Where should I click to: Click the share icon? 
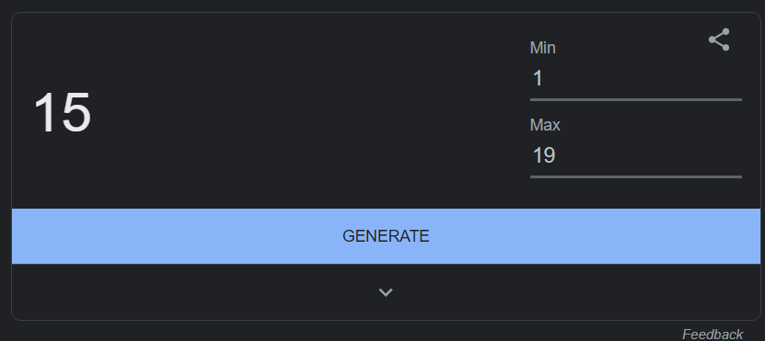[x=719, y=40]
